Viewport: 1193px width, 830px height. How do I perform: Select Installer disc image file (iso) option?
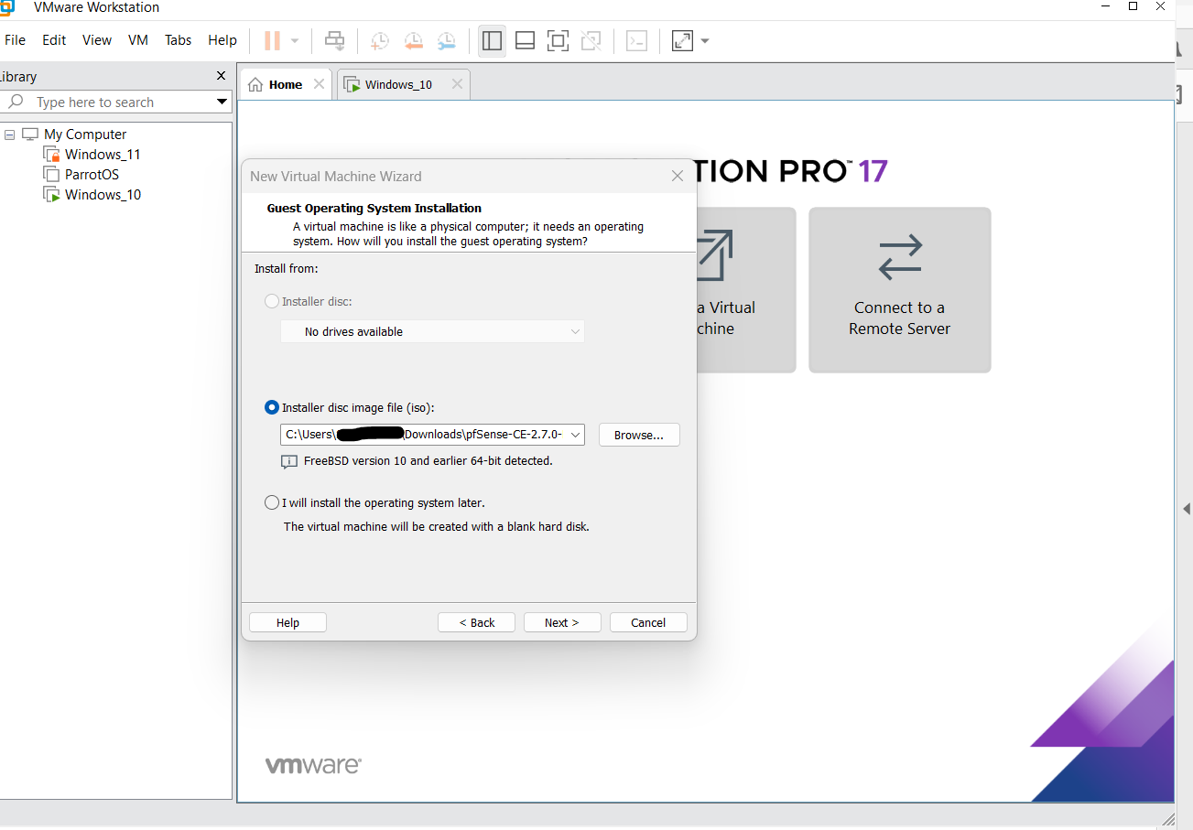[272, 407]
